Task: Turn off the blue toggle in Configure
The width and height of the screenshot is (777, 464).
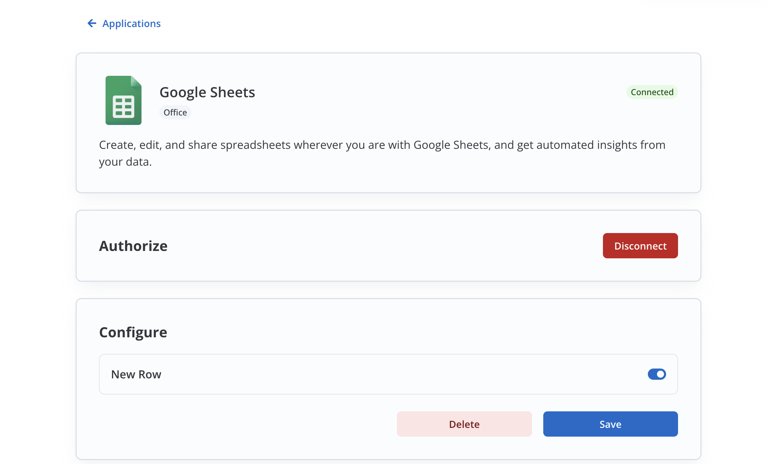Action: [x=656, y=374]
